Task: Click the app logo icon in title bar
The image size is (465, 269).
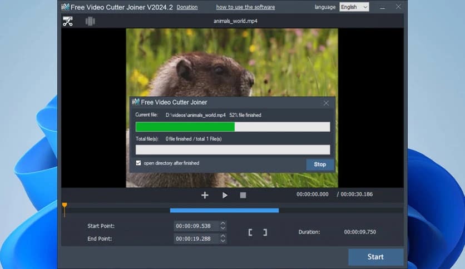Action: point(65,7)
